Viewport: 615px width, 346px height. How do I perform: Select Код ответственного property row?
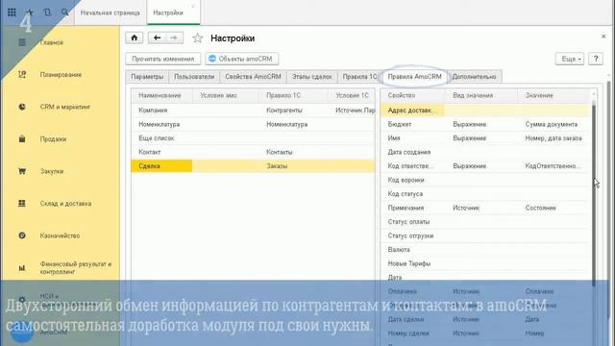(485, 166)
